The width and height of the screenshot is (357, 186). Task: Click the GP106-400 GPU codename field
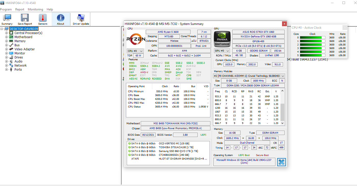pyautogui.click(x=258, y=41)
